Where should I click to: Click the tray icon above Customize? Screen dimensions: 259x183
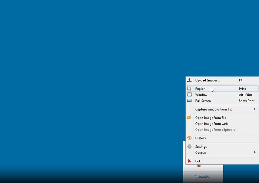tap(199, 165)
